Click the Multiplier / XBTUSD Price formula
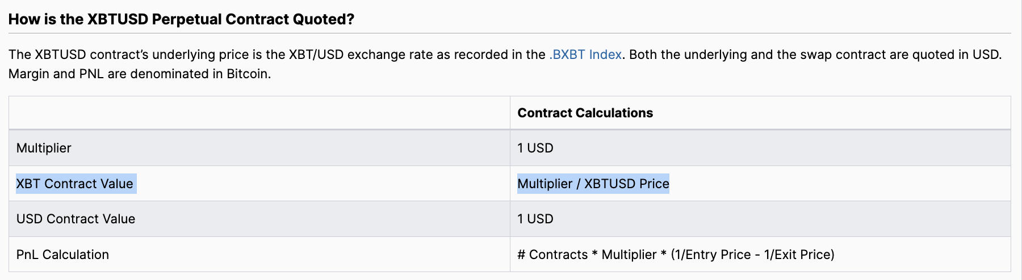The width and height of the screenshot is (1022, 280). [x=593, y=184]
